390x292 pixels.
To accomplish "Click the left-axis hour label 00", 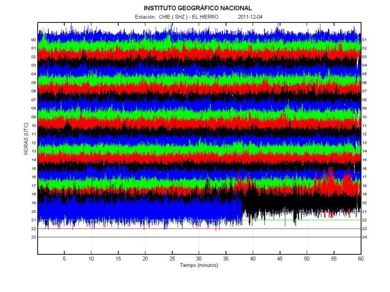I will (34, 40).
